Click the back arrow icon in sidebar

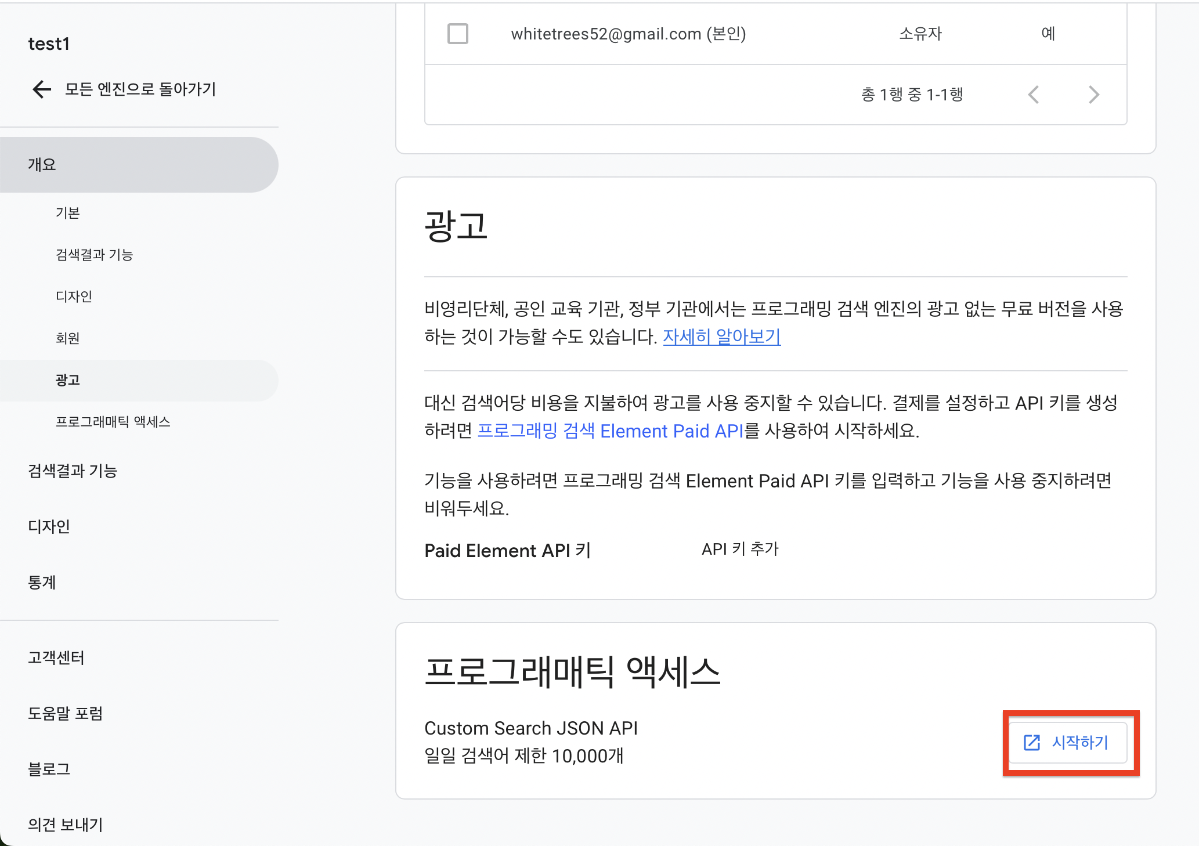pyautogui.click(x=42, y=89)
